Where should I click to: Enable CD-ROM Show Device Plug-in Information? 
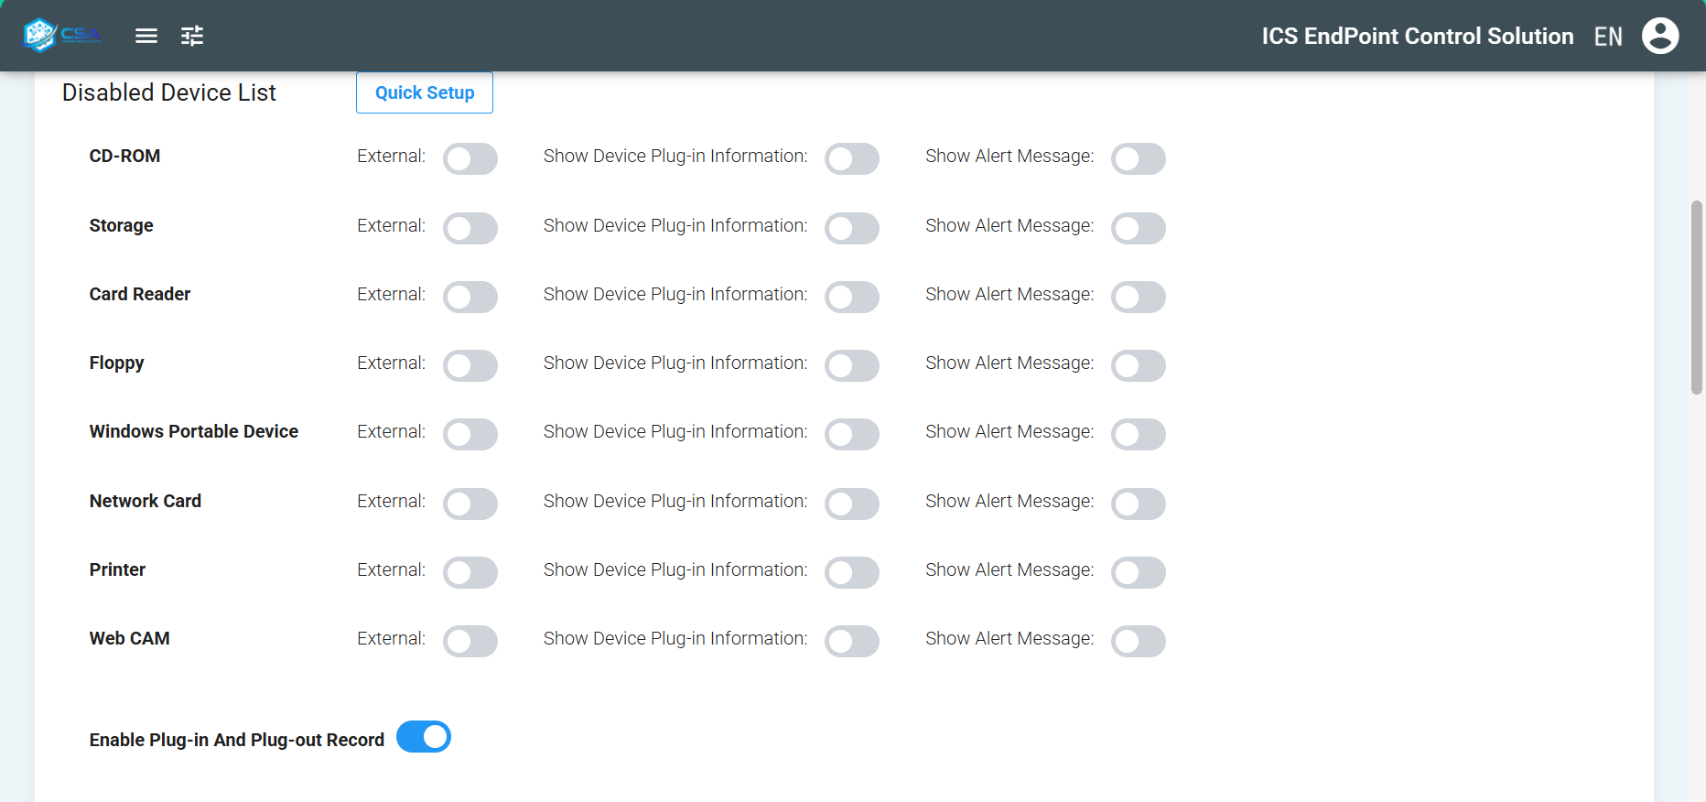click(x=851, y=158)
